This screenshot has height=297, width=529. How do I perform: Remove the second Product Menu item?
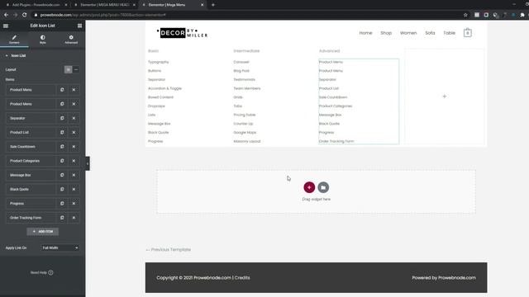(74, 104)
